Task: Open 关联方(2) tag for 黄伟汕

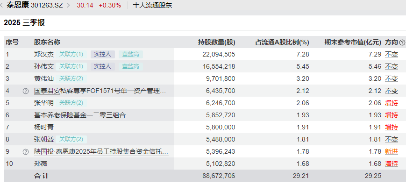Action: pyautogui.click(x=71, y=78)
